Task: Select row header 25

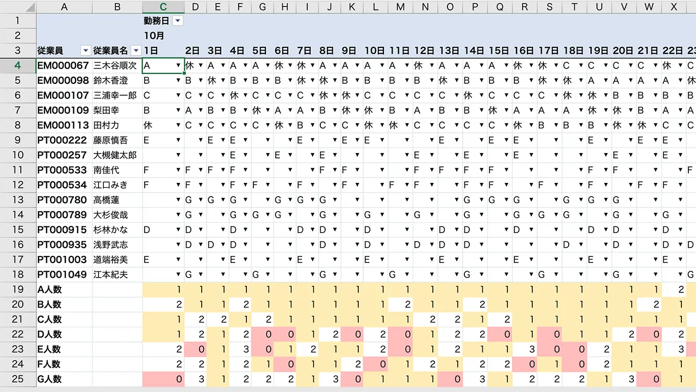Action: [17, 379]
